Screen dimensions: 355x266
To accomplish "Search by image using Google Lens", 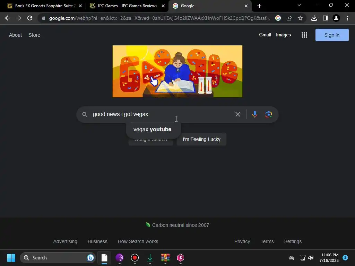I will (269, 114).
